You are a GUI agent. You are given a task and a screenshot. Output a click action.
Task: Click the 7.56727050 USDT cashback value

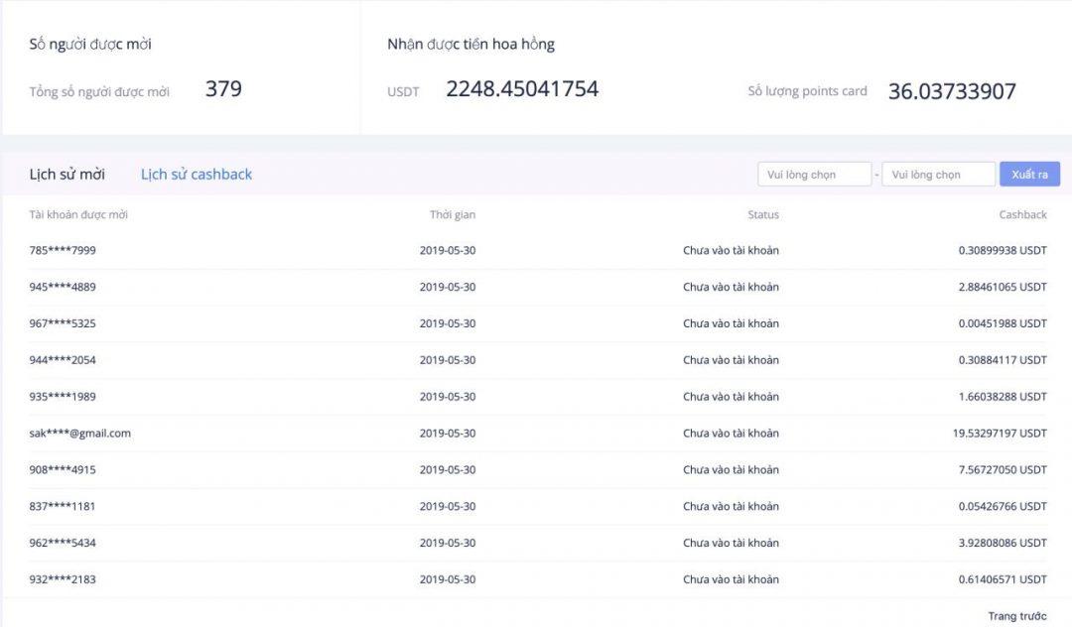click(x=1002, y=469)
